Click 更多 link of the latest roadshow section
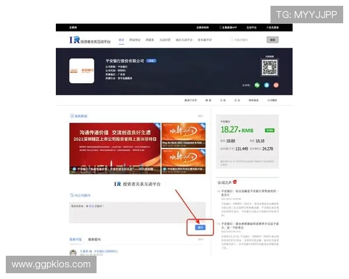The height and width of the screenshot is (279, 349). 201,116
